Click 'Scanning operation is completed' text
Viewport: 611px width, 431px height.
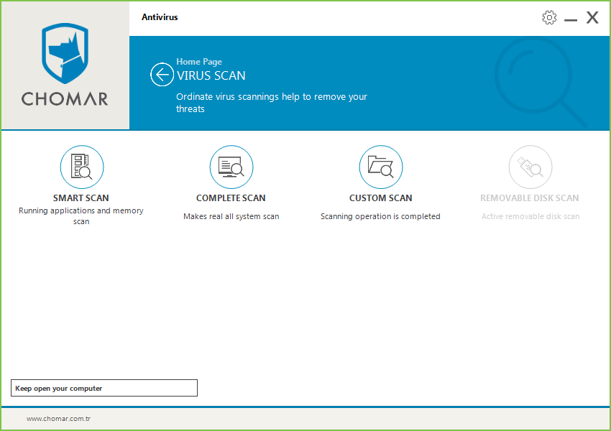(381, 216)
